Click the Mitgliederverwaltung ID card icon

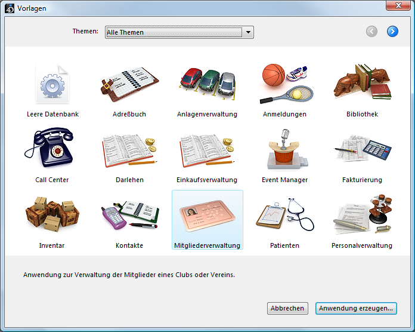pos(207,216)
